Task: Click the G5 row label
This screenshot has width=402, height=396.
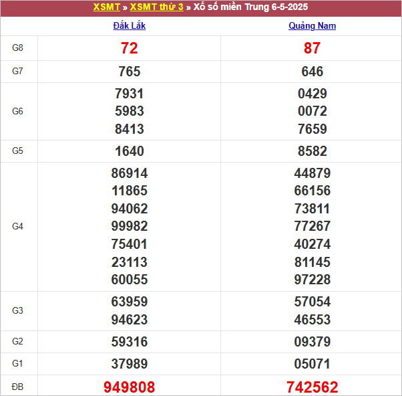Action: coord(17,151)
